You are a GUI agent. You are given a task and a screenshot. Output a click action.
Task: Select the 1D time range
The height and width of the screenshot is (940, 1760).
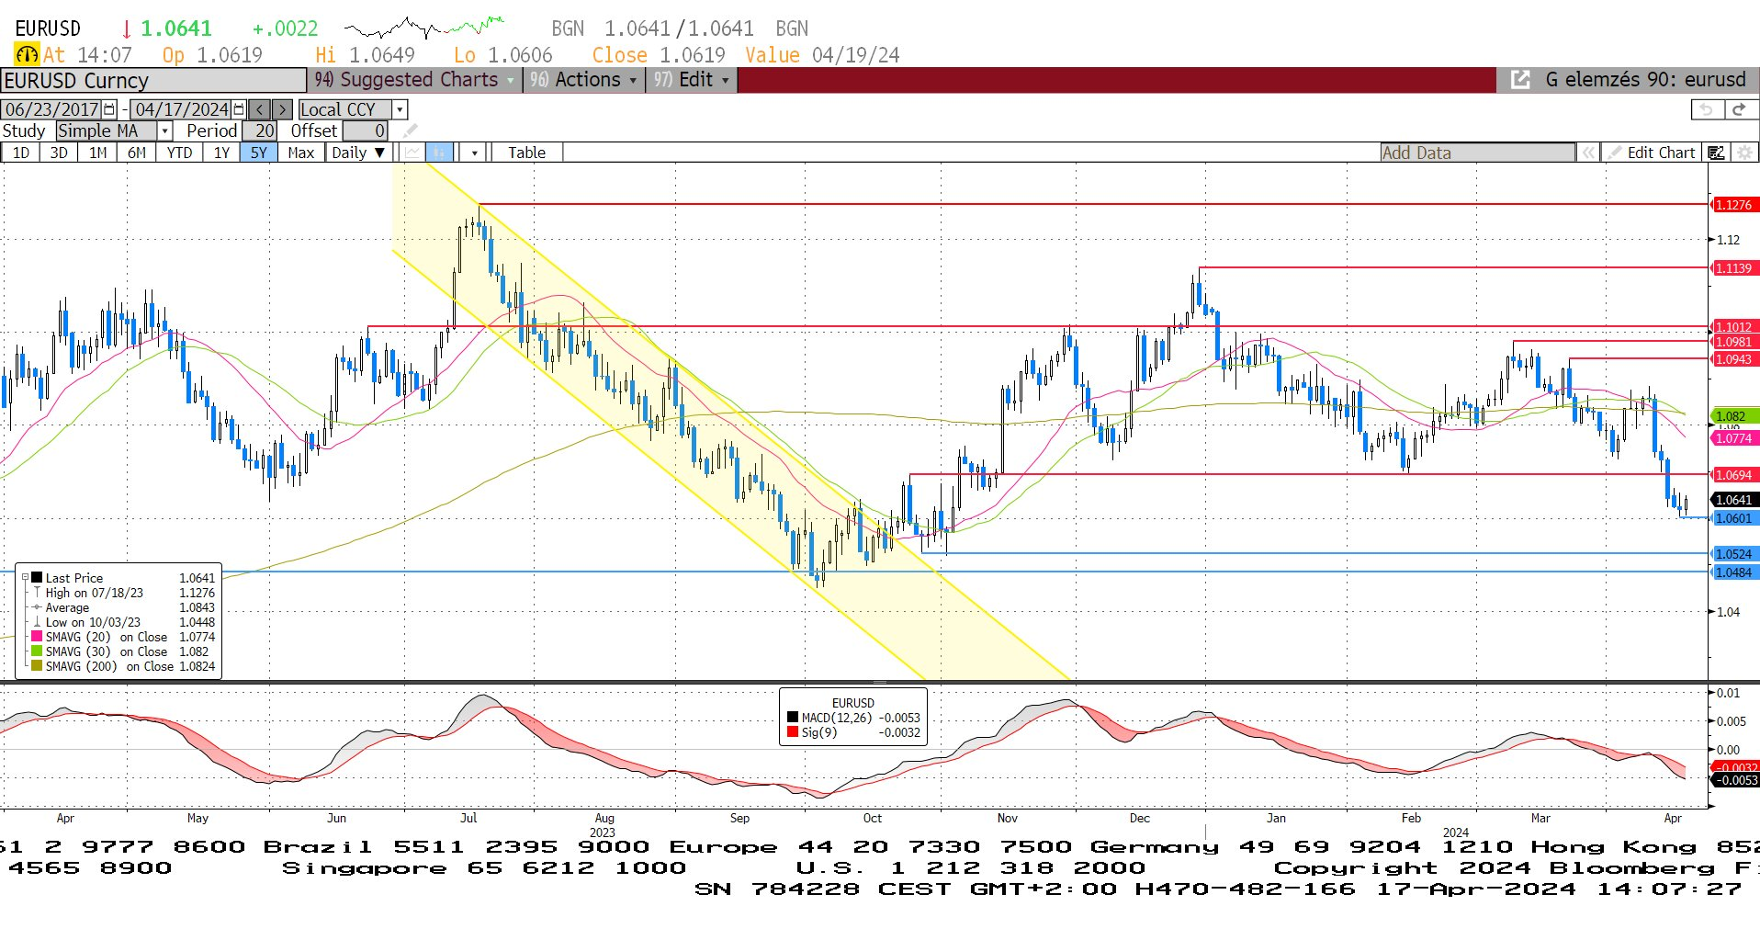coord(20,153)
